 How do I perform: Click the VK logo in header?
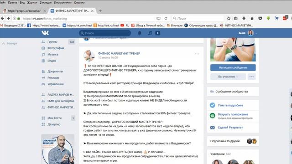(x=45, y=33)
